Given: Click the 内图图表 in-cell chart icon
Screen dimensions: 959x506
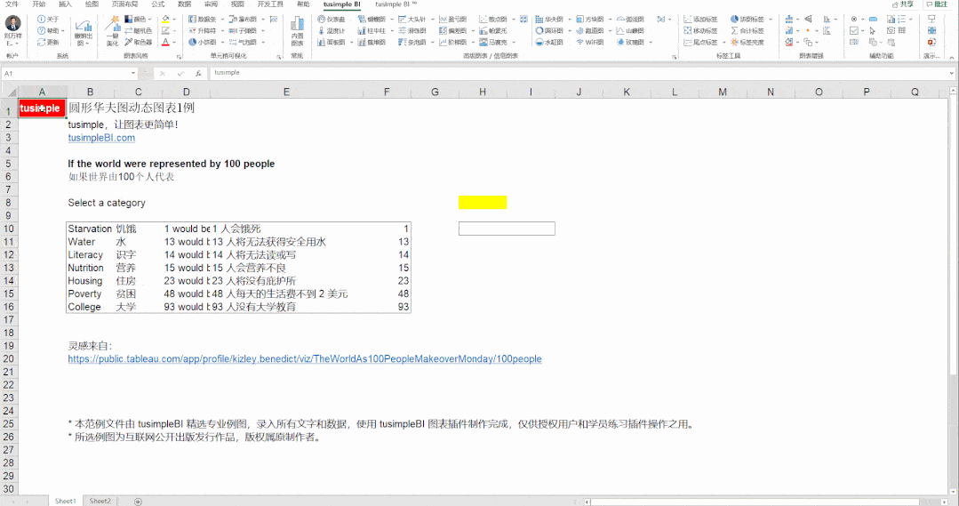Looking at the screenshot, I should 297,32.
